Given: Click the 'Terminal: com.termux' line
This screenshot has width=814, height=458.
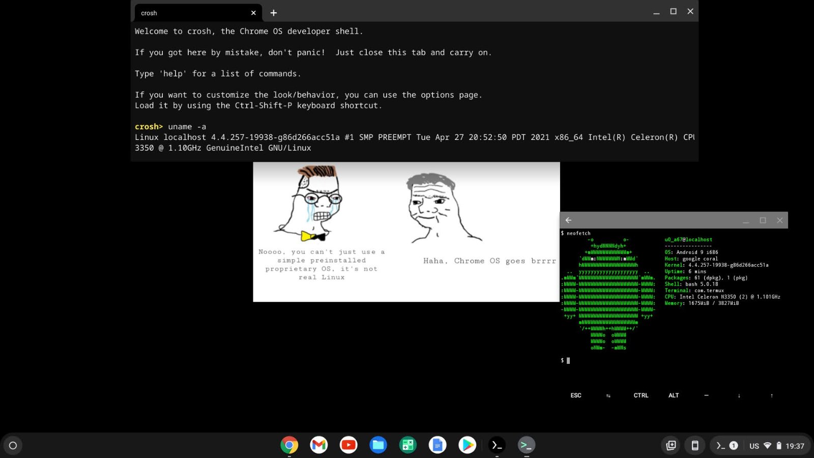Looking at the screenshot, I should pos(694,291).
